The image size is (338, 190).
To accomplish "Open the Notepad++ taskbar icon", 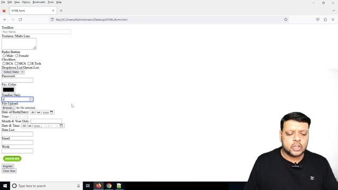I will point(119,186).
